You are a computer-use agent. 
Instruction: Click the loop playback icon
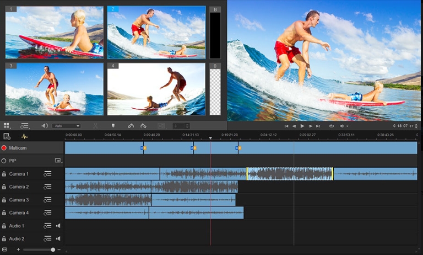click(x=332, y=126)
